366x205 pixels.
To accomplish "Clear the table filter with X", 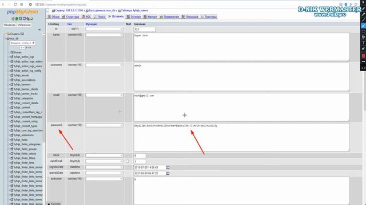I will click(33, 43).
